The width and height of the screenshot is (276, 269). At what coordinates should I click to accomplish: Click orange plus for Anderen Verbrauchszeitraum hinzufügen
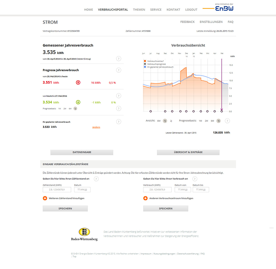(145, 198)
